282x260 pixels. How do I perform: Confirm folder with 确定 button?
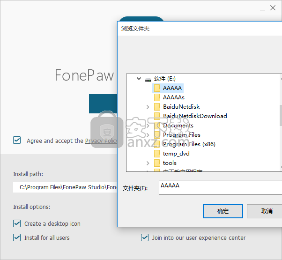(223, 211)
